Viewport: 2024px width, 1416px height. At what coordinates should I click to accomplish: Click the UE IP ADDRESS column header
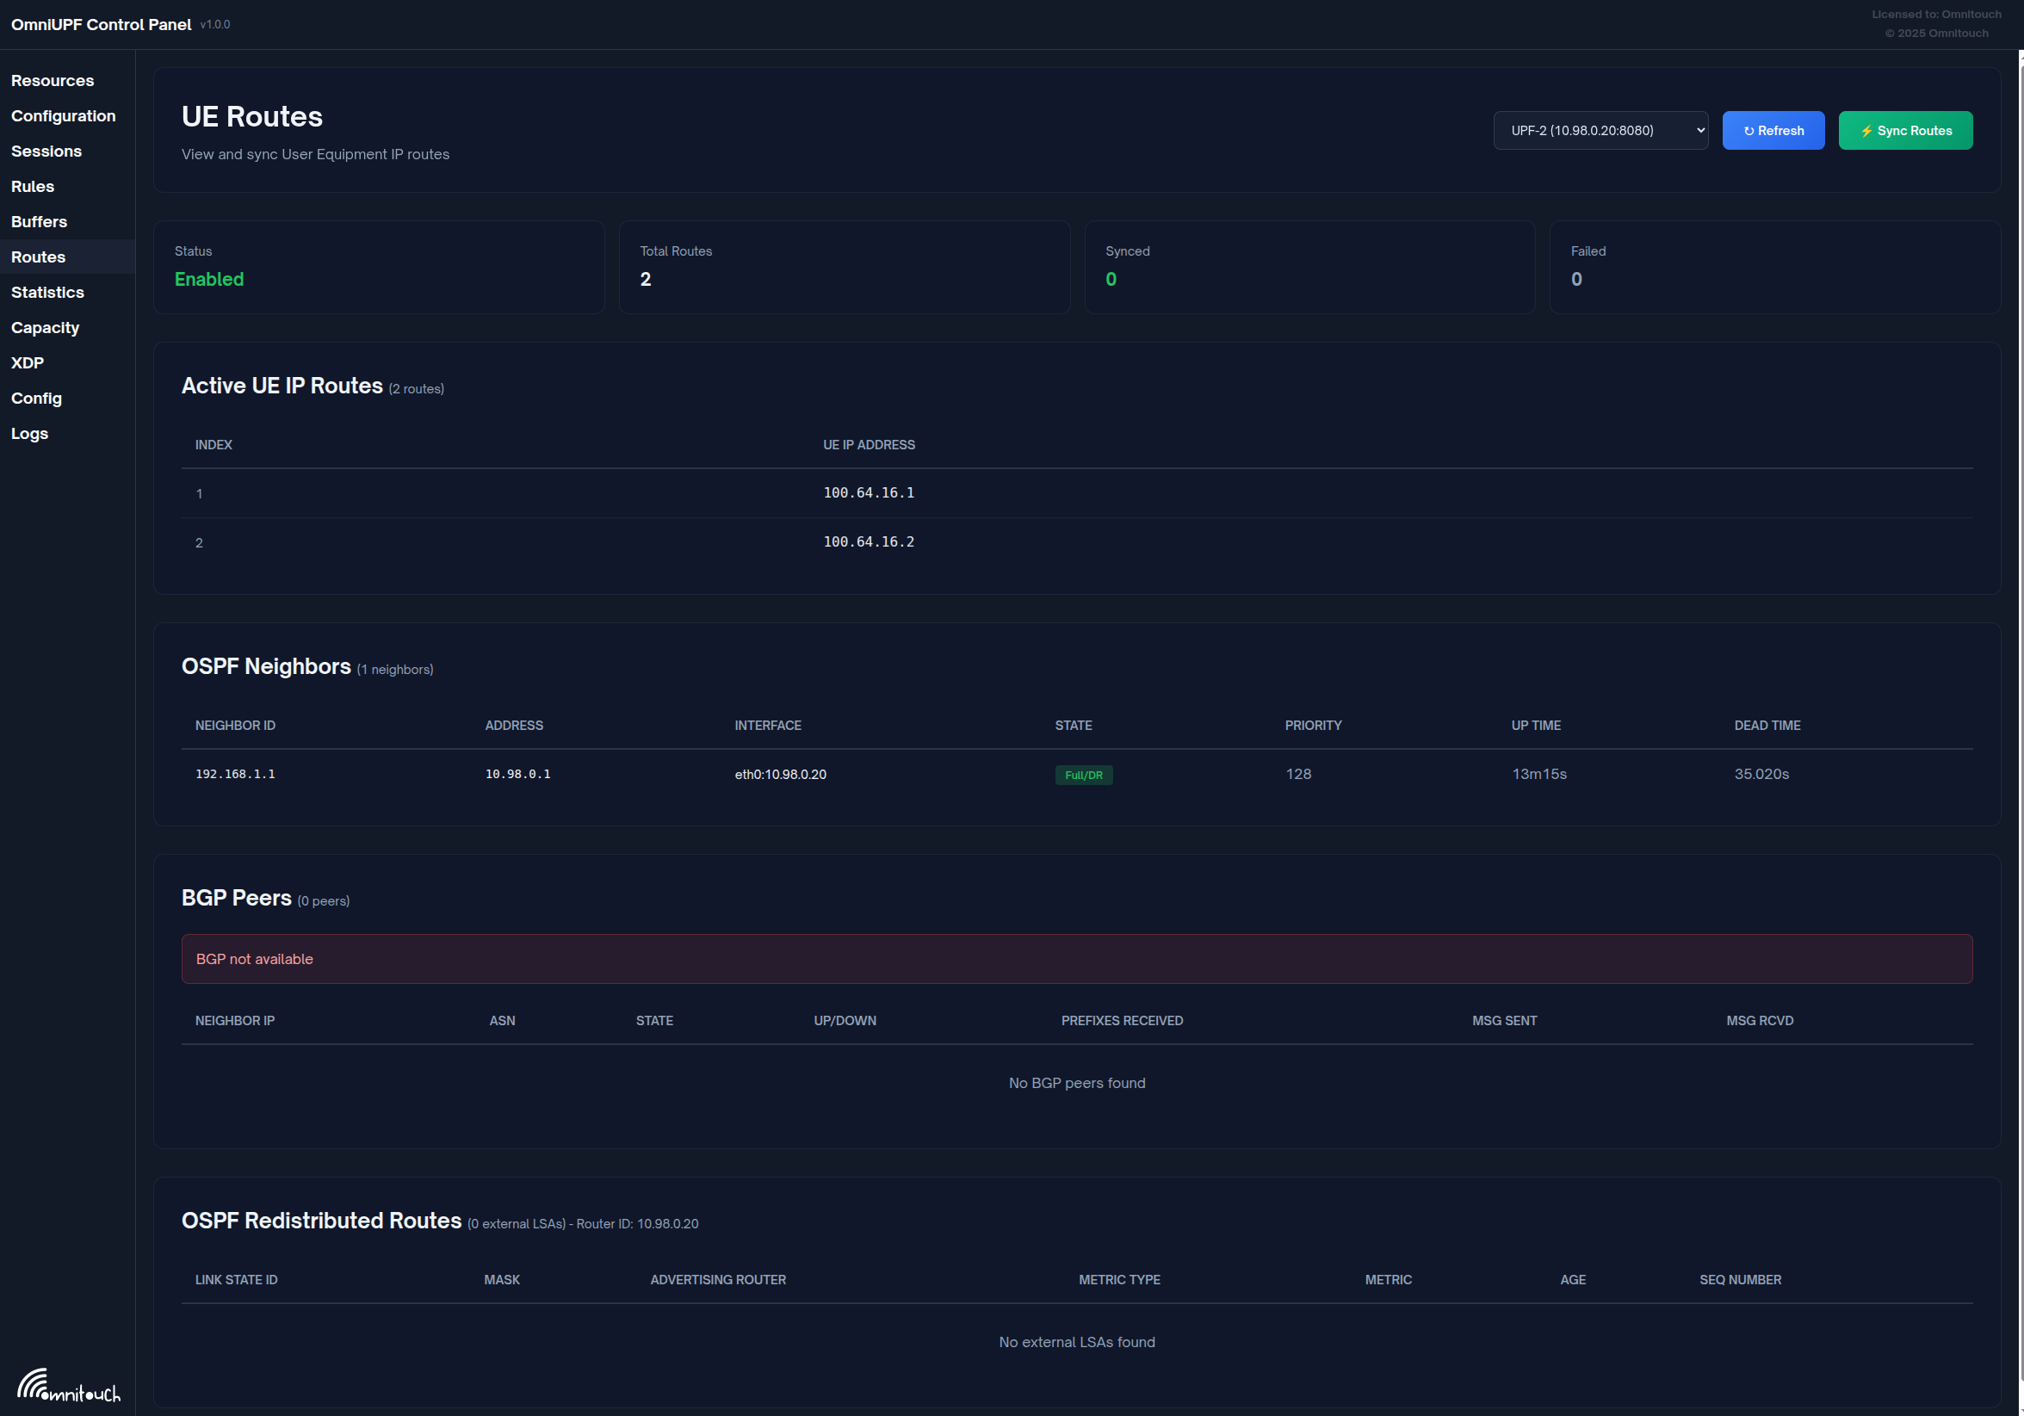(x=869, y=445)
